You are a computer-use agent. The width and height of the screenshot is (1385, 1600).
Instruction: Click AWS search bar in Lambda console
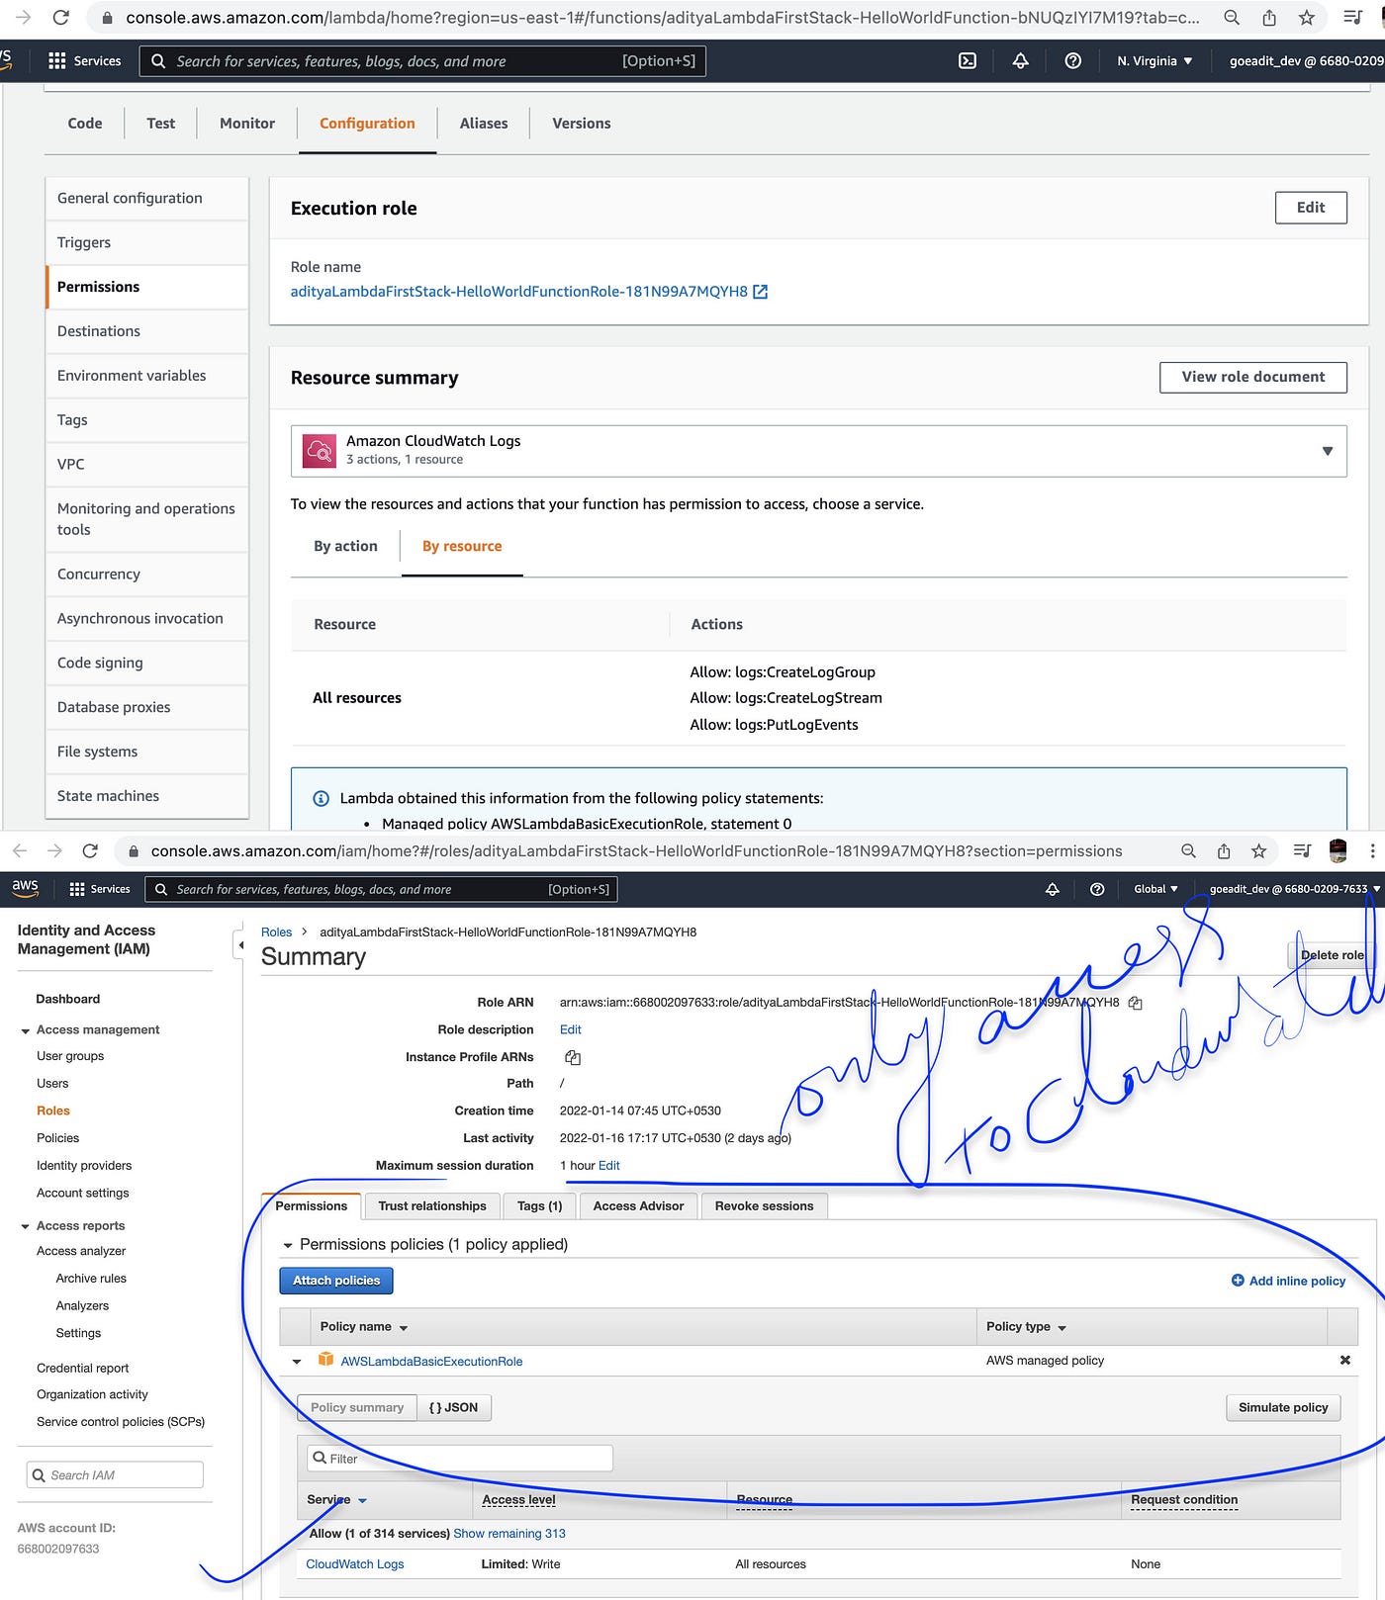click(x=422, y=61)
